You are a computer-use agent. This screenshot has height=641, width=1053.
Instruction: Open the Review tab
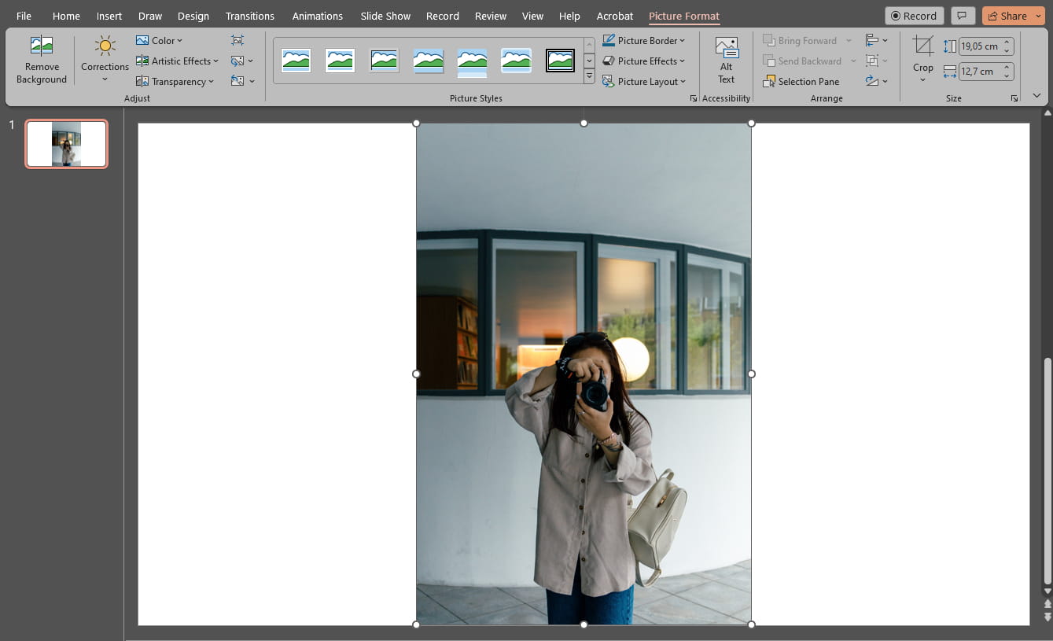[x=491, y=16]
